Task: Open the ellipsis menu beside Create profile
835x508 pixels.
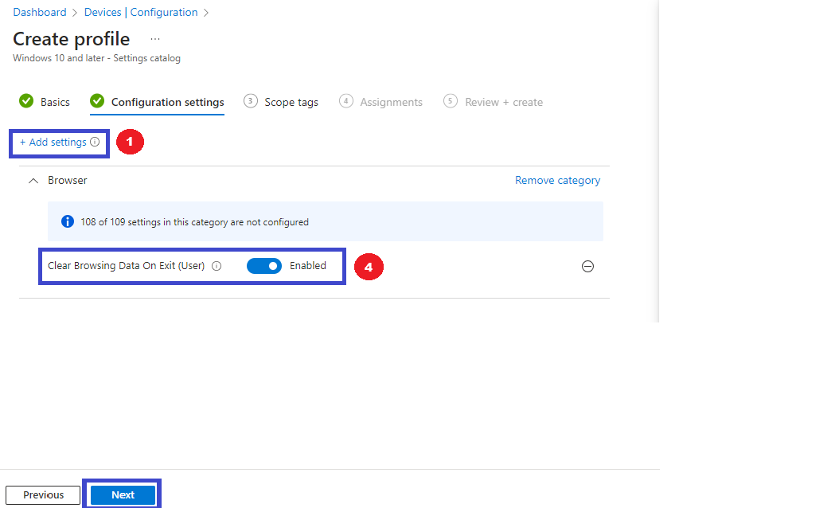Action: tap(155, 39)
